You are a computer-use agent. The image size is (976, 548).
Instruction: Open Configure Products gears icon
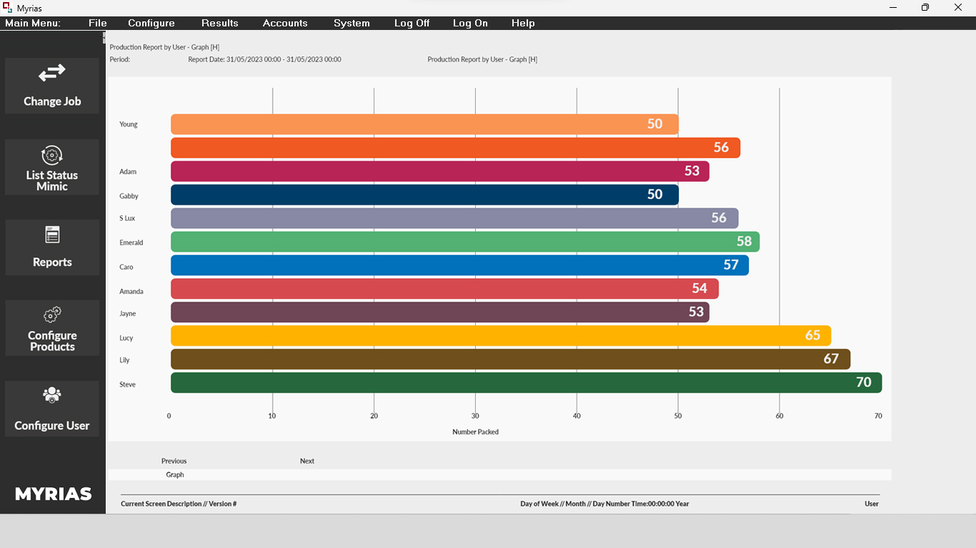(x=52, y=315)
